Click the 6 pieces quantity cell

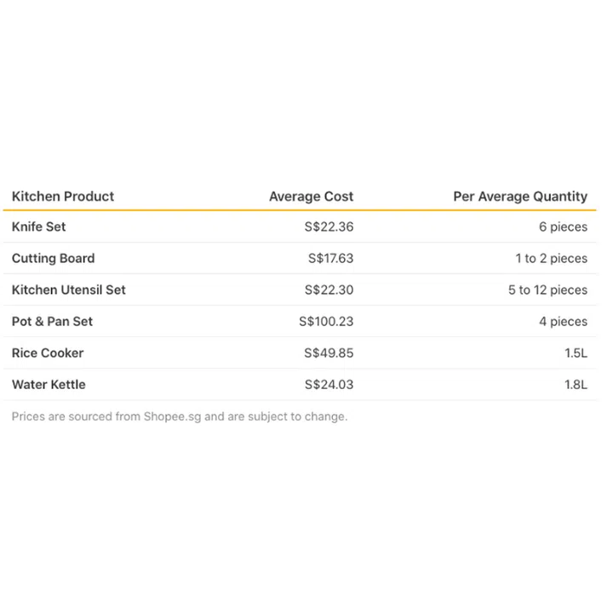(x=563, y=227)
